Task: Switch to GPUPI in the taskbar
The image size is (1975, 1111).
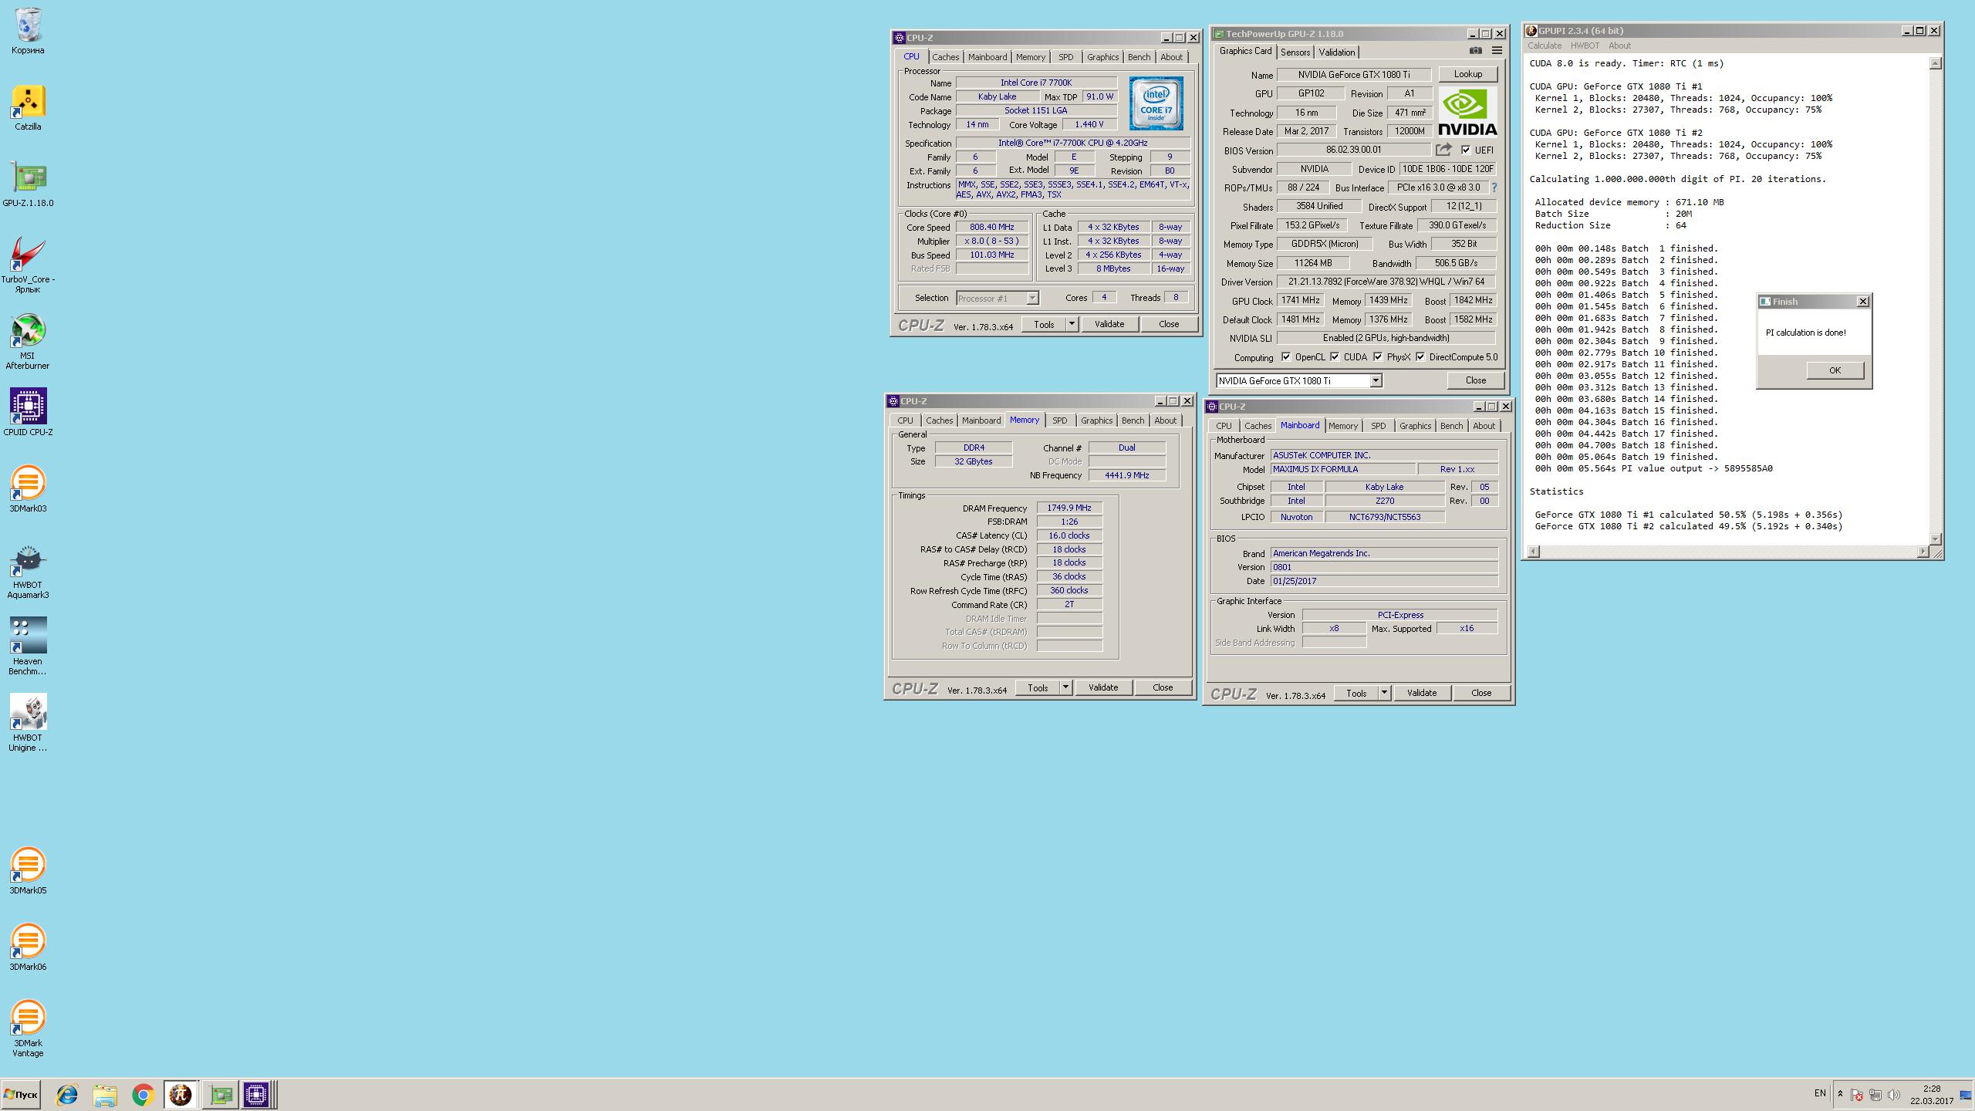Action: 181,1095
